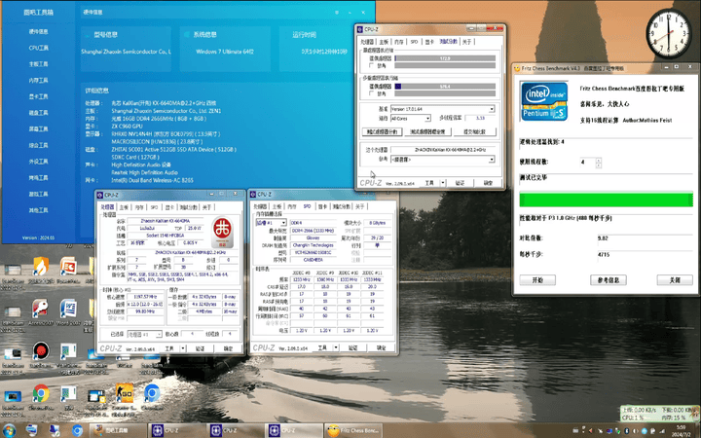701x438 pixels.
Task: Open the Chromium desktop shortcut
Action: click(x=152, y=394)
